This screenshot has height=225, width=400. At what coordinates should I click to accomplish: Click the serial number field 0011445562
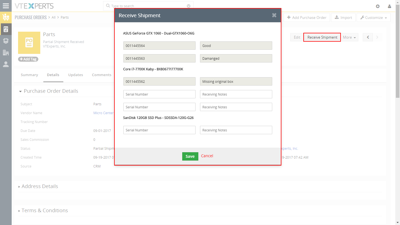coord(159,81)
